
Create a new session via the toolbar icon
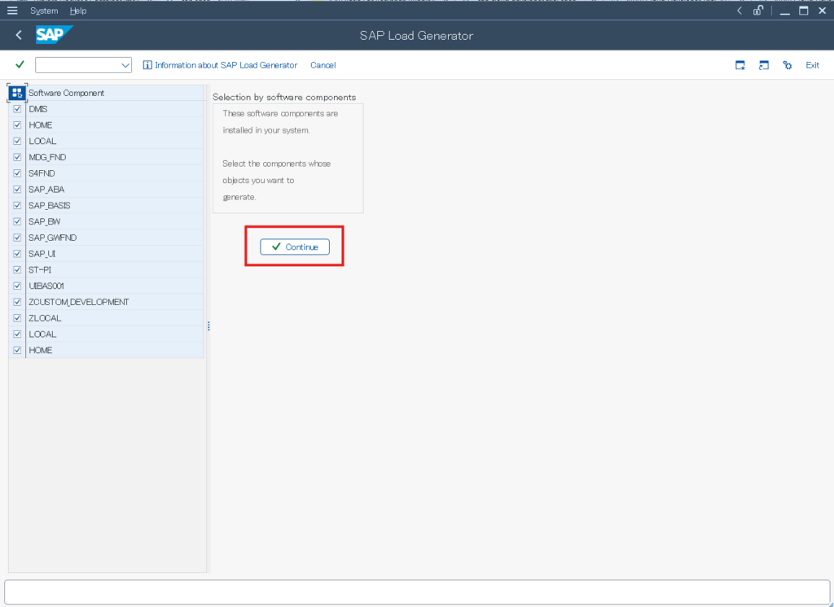[x=740, y=65]
